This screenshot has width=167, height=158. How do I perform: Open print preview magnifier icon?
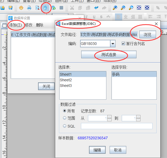[x=38, y=8]
